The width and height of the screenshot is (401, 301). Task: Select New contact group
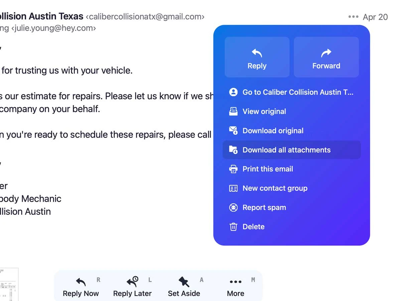pos(291,188)
